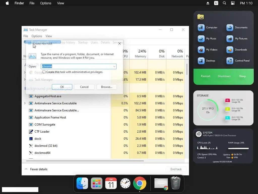Screen dimensions: 258x194
Task: Click the horizontal scrollbar under process list
Action: [85, 161]
